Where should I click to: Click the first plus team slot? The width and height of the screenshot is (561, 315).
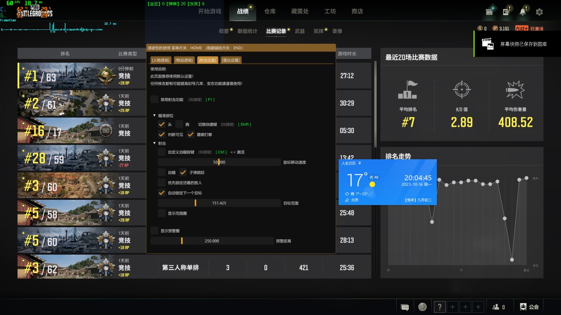point(453,307)
